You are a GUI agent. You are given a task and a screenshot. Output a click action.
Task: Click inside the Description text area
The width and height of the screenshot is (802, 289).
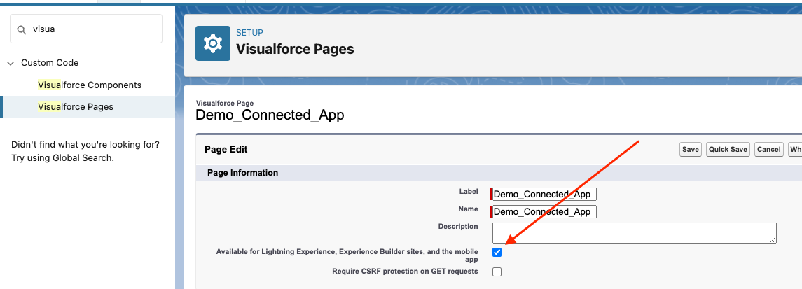[x=634, y=233]
